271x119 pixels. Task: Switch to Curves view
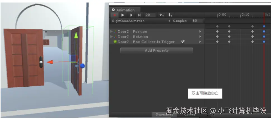click(x=190, y=115)
